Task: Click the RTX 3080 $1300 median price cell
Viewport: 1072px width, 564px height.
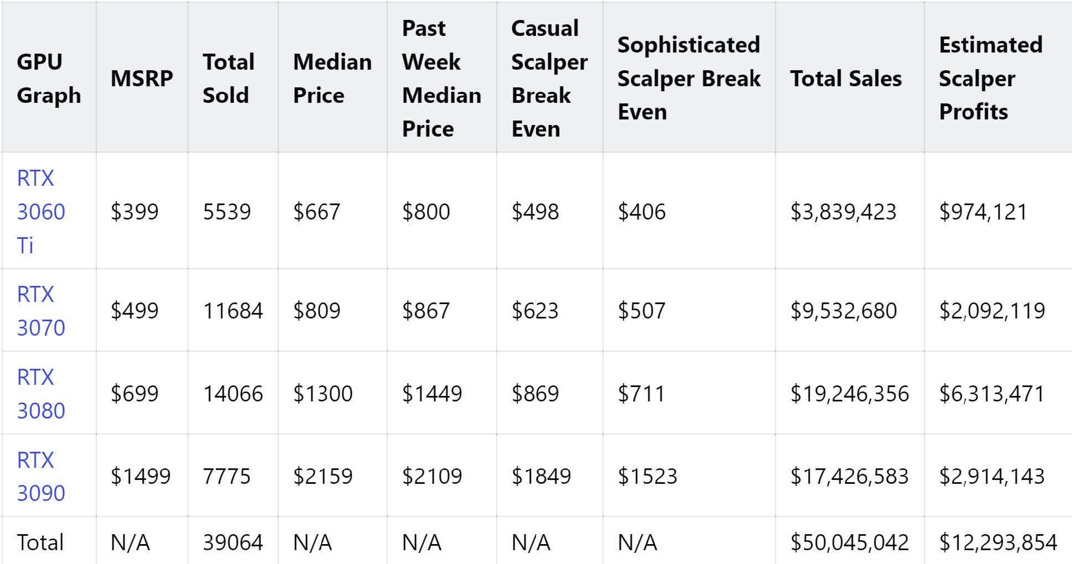Action: pyautogui.click(x=322, y=394)
